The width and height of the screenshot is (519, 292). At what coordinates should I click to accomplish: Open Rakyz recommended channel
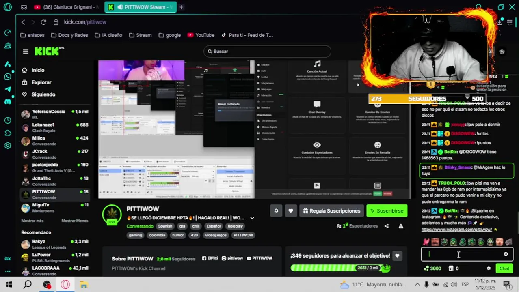coord(55,244)
